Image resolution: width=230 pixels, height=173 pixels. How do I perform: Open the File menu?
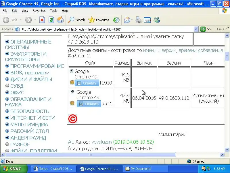5,11
